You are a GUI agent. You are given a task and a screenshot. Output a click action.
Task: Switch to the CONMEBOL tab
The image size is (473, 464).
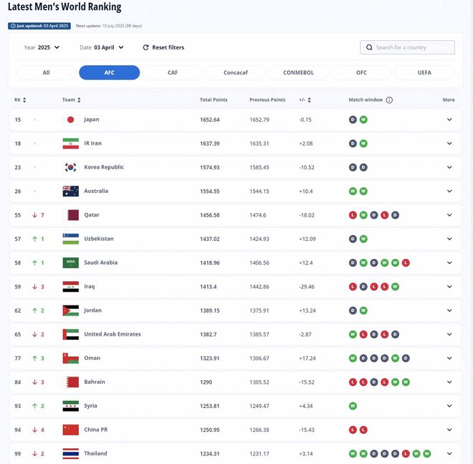297,72
